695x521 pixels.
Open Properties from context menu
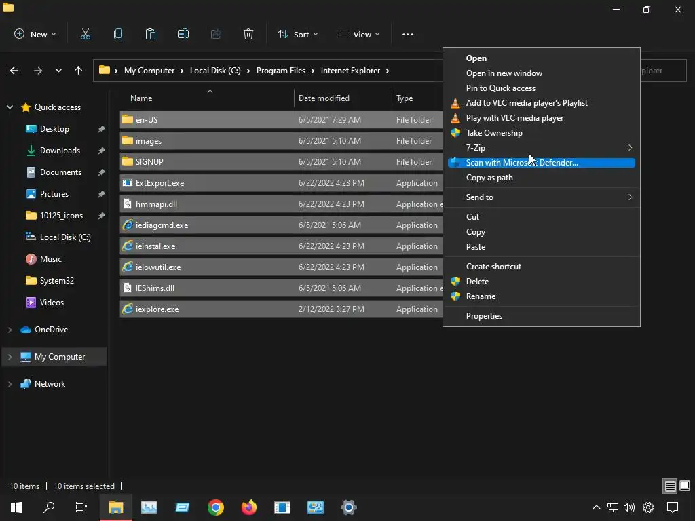542,316
